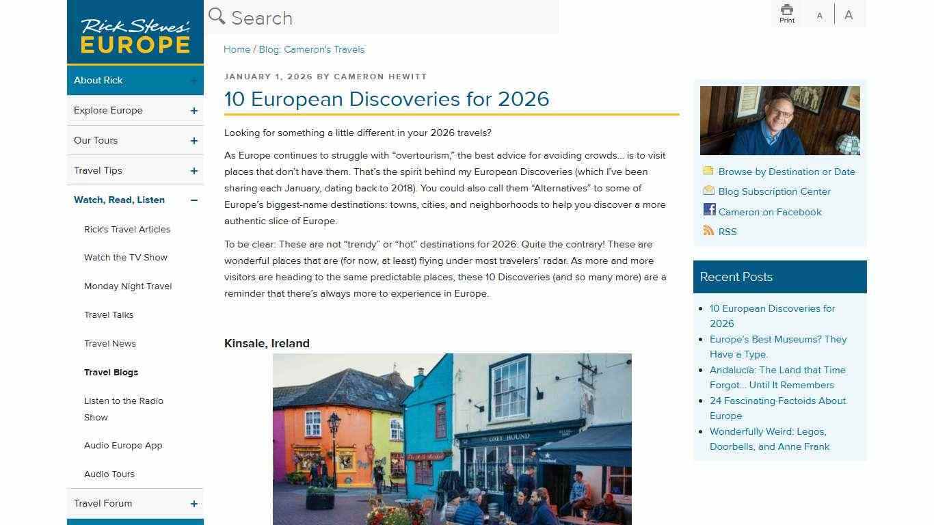The image size is (934, 525).
Task: Open Monday Night Travel from the sidebar
Action: pyautogui.click(x=128, y=286)
